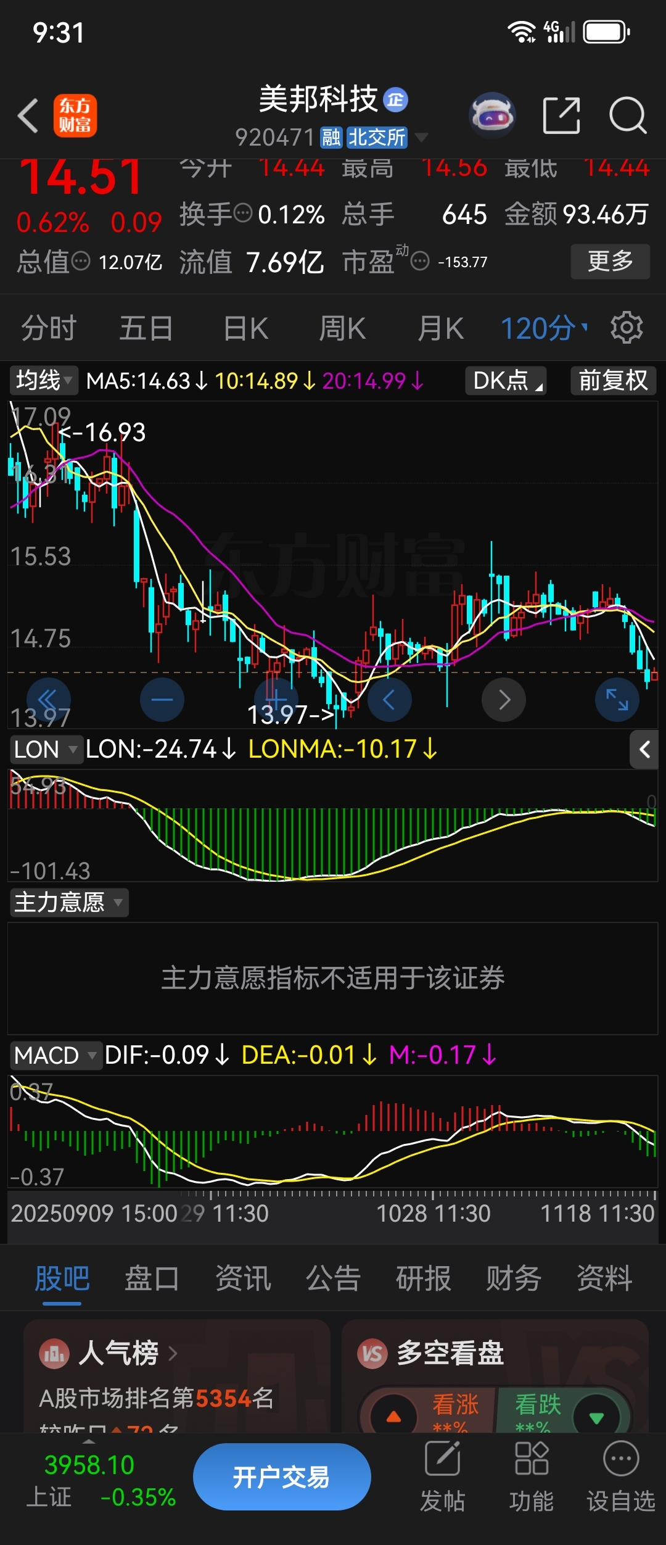Switch to 月K chart tab
The width and height of the screenshot is (666, 1545).
(440, 328)
